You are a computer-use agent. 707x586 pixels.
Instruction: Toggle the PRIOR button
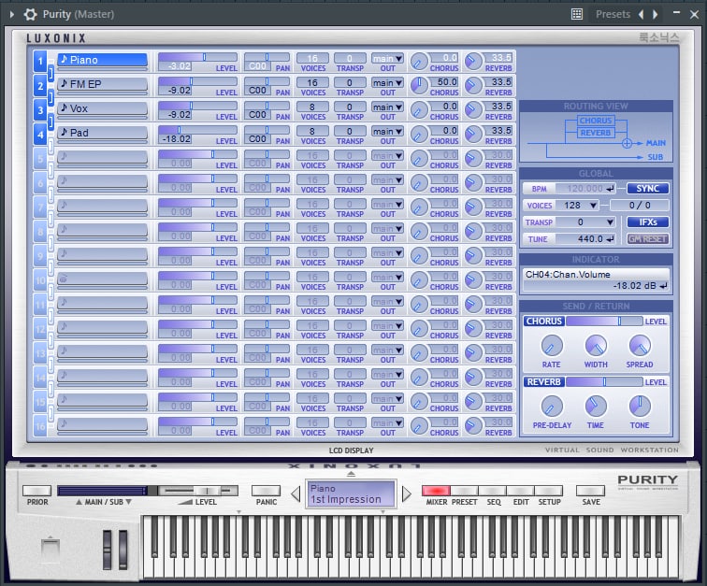(x=37, y=491)
